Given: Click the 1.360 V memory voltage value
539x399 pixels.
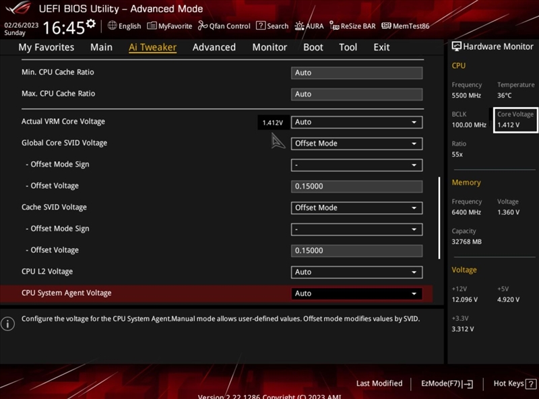Looking at the screenshot, I should pos(509,212).
